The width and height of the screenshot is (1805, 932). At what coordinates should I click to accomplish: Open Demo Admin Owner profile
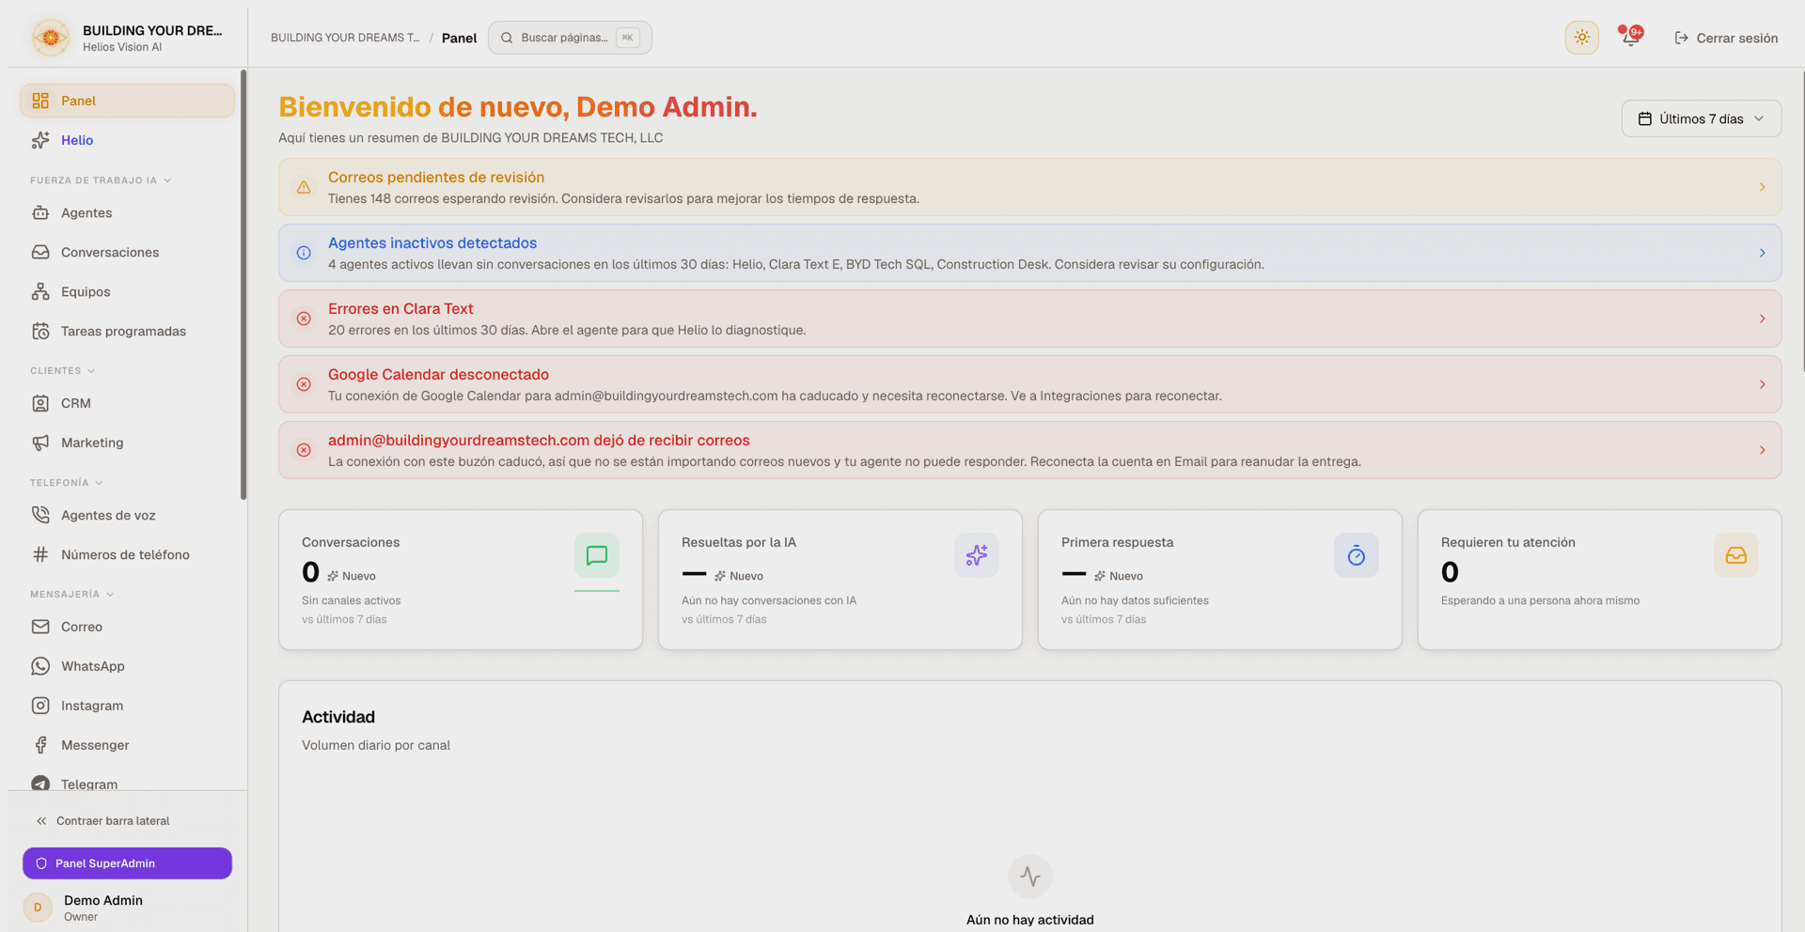point(127,908)
